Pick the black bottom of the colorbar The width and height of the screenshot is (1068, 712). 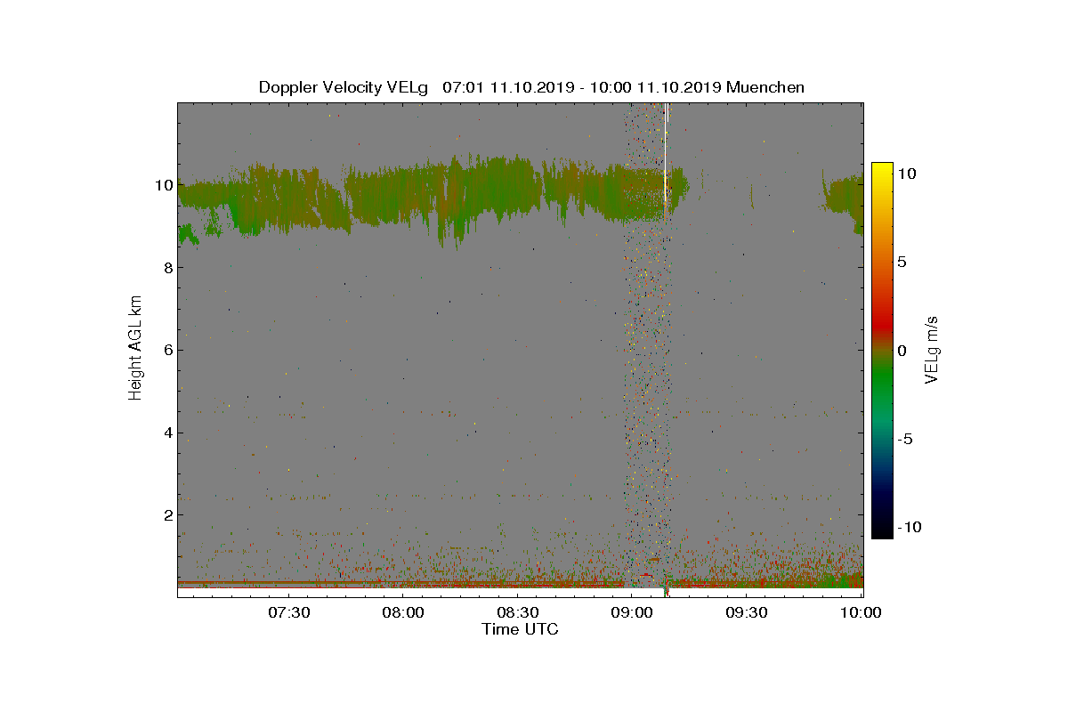point(882,529)
